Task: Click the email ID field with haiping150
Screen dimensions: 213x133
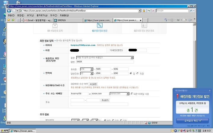Action: click(80, 94)
